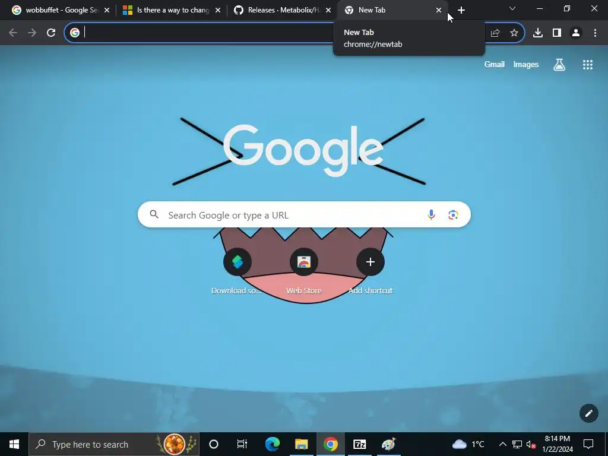This screenshot has width=608, height=456.
Task: Click the 'Type here to search' taskbar box
Action: coord(114,444)
